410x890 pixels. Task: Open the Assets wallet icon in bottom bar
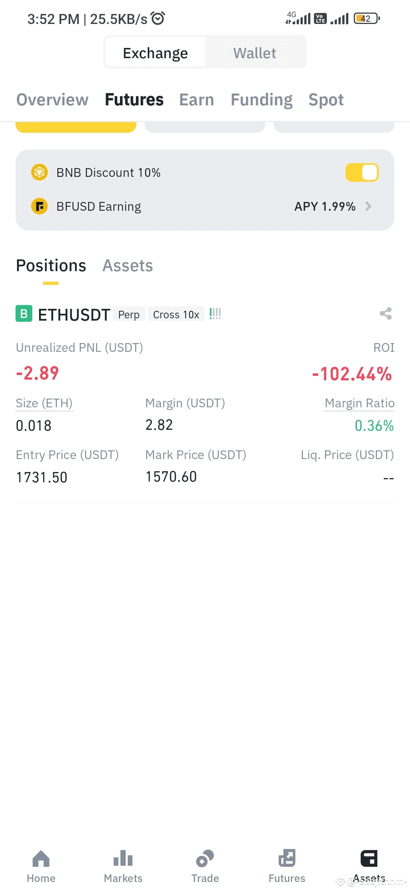(x=369, y=858)
